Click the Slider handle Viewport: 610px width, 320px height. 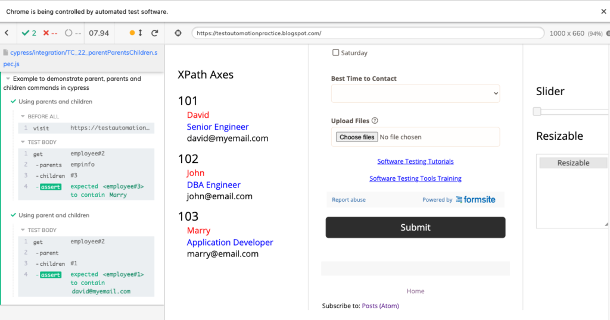[537, 111]
